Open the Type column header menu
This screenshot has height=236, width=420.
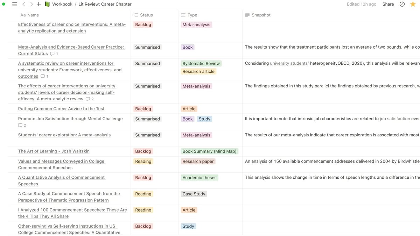click(189, 15)
